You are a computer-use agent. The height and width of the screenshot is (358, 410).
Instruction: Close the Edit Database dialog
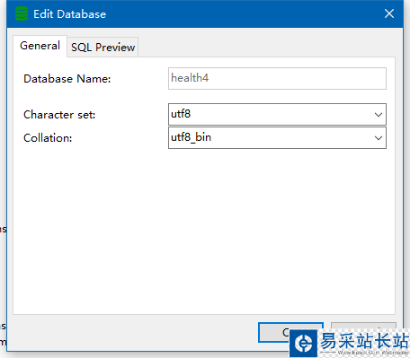click(x=389, y=13)
